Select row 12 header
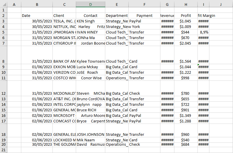 point(3,88)
